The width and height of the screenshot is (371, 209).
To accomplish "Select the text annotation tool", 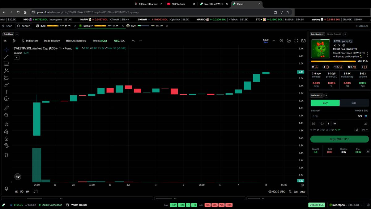I will click(x=6, y=92).
